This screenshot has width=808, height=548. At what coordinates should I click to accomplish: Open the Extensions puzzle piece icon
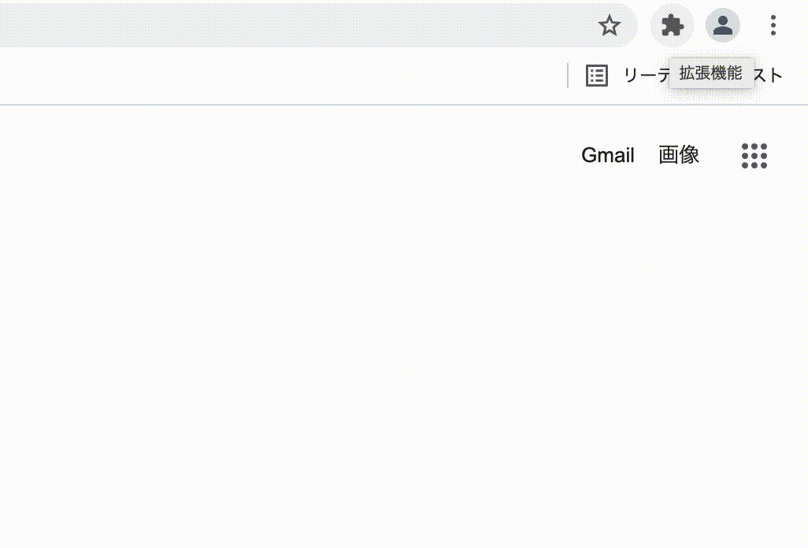(672, 25)
